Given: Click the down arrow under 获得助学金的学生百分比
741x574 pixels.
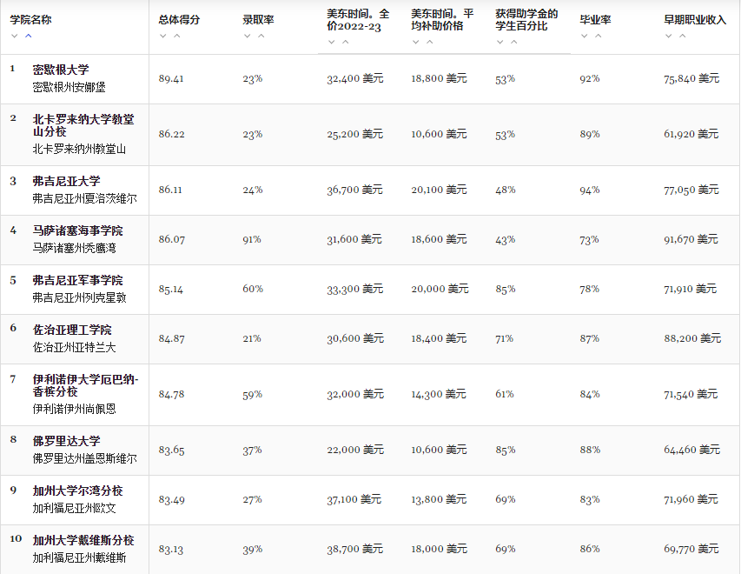Looking at the screenshot, I should [x=500, y=43].
